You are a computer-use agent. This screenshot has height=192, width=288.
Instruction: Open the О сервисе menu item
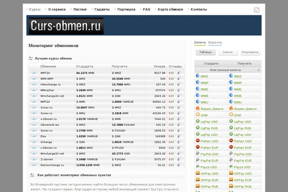click(x=57, y=10)
